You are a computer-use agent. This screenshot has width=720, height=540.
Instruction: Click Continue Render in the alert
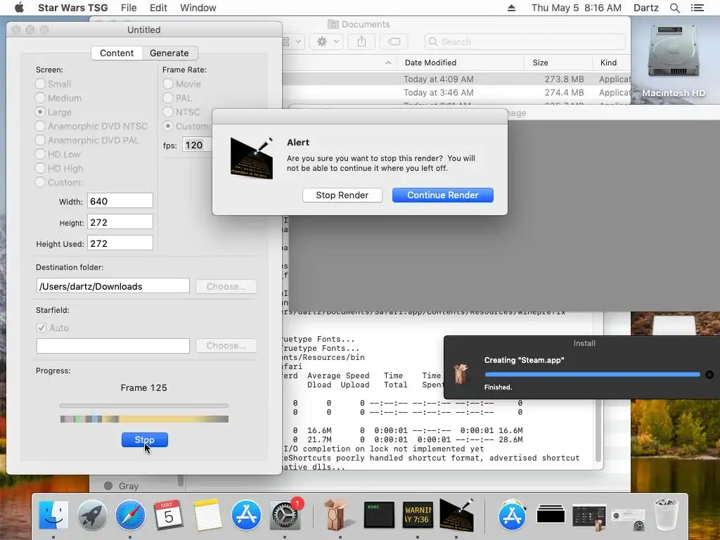pos(443,195)
